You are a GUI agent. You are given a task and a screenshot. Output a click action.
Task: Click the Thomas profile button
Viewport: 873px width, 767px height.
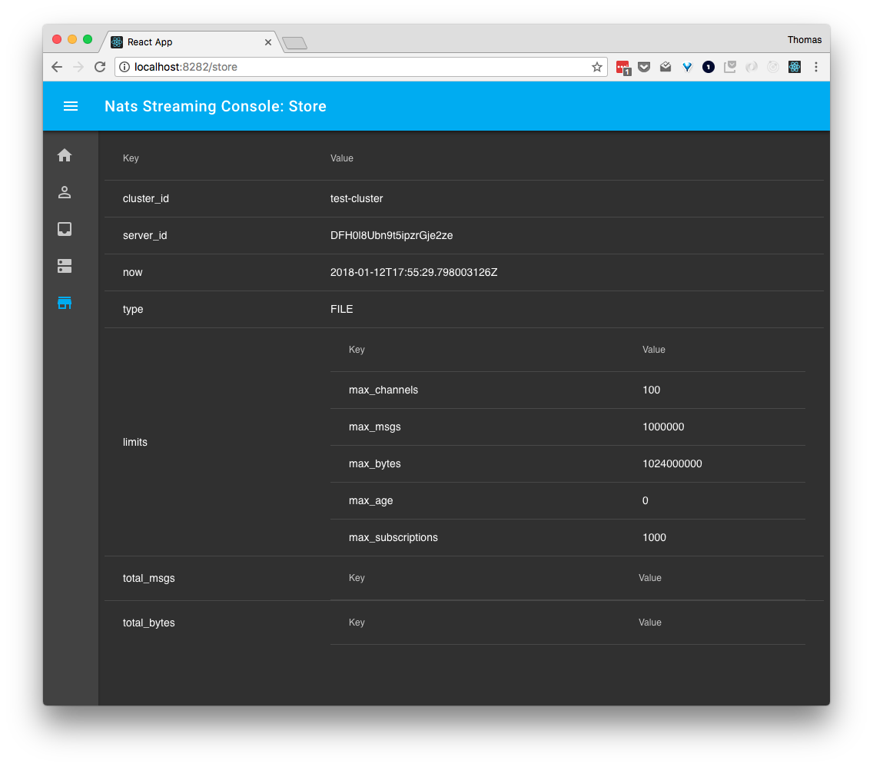(804, 39)
